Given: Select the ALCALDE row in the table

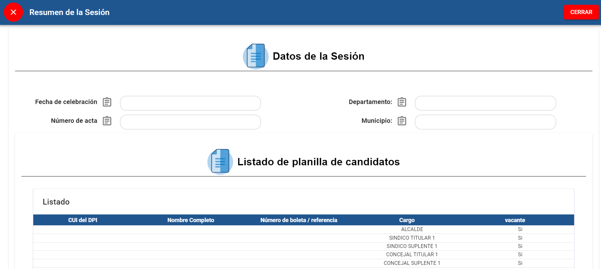Looking at the screenshot, I should (x=412, y=229).
